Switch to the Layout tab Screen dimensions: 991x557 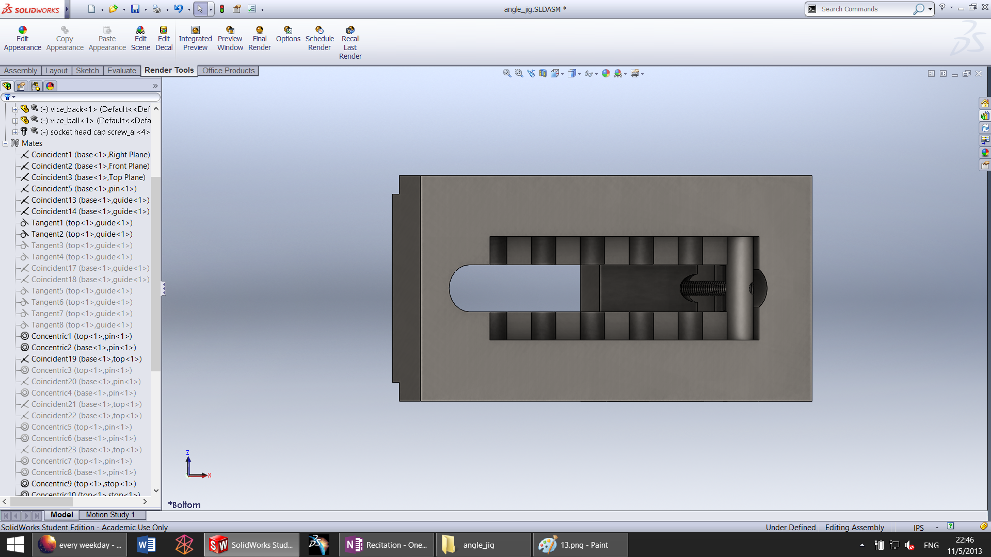[x=56, y=71]
